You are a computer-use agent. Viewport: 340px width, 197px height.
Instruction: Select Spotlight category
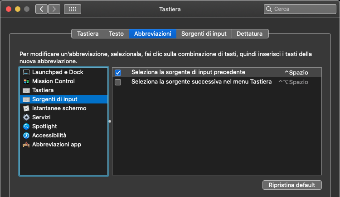click(x=64, y=127)
